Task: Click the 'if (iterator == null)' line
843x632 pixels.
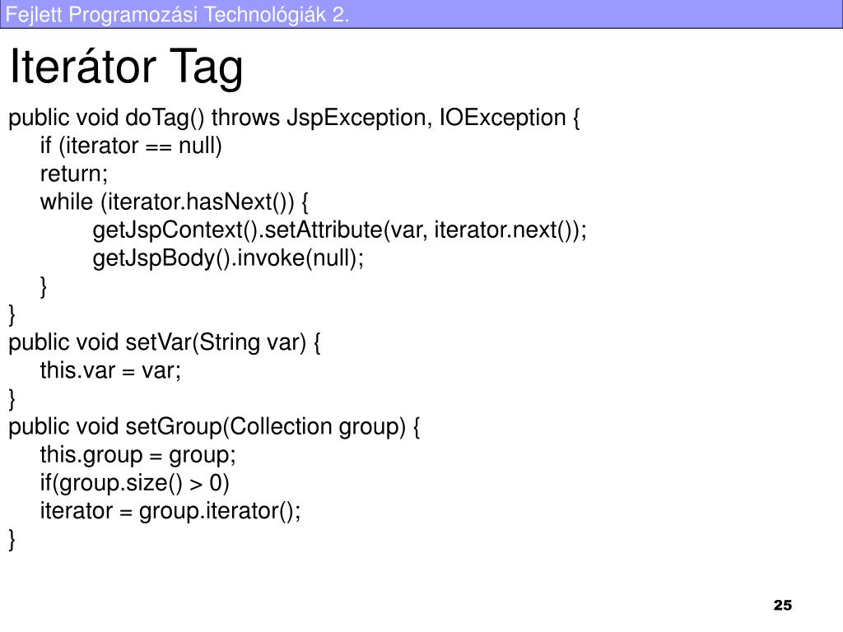Action: click(131, 146)
